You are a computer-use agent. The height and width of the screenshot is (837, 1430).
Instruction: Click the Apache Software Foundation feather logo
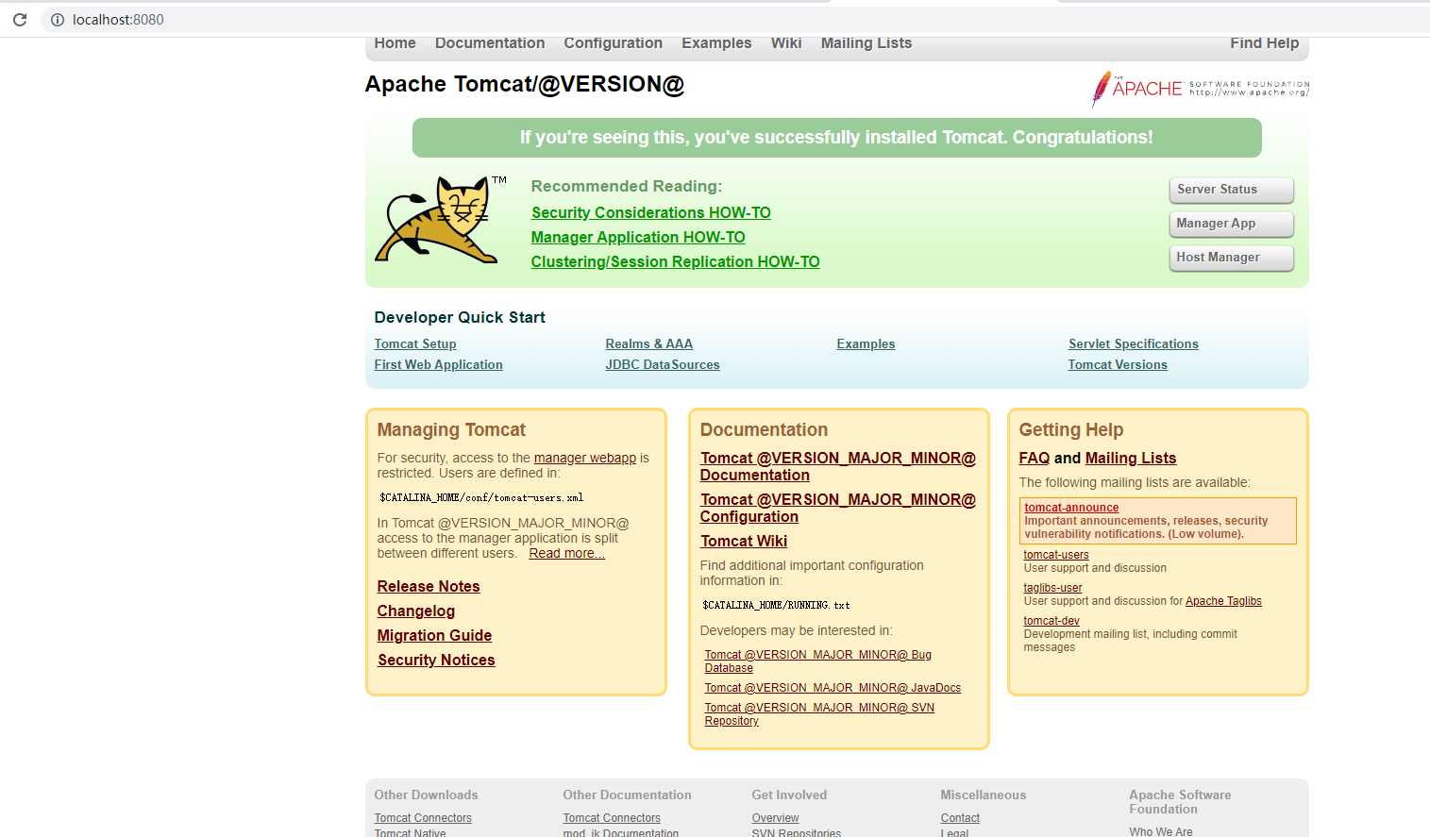(x=1201, y=89)
